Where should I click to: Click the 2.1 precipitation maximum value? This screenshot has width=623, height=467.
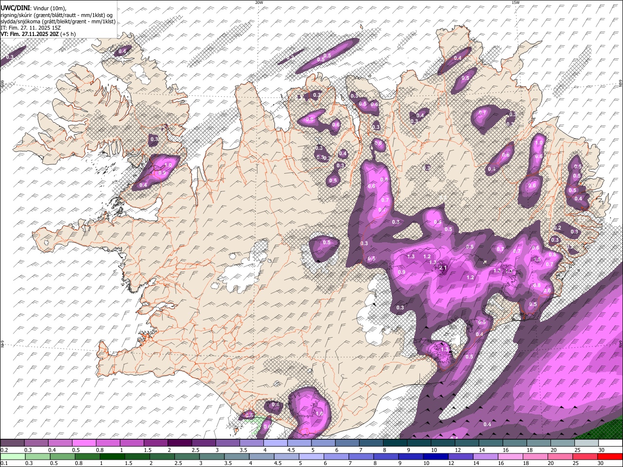[x=443, y=268]
